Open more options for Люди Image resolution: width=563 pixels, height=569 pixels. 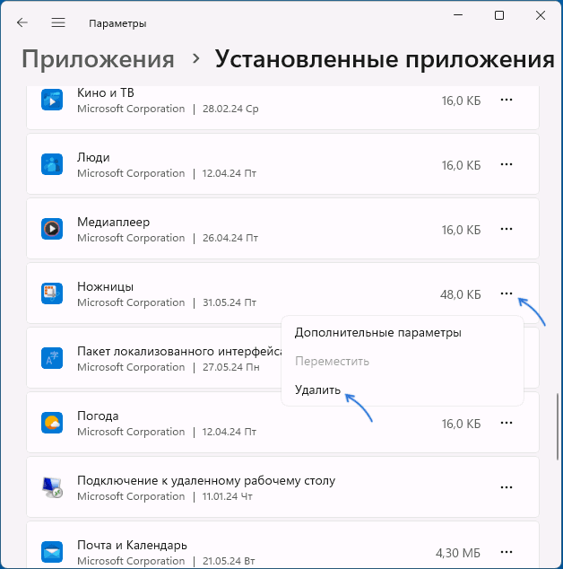click(x=507, y=164)
